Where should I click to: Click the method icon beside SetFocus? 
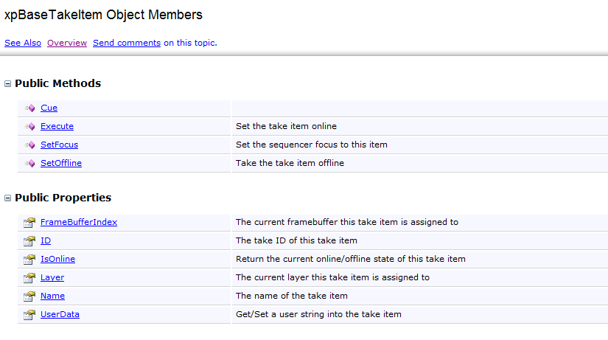click(29, 145)
